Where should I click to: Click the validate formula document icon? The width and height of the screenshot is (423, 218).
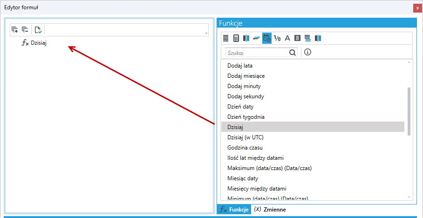(x=38, y=30)
